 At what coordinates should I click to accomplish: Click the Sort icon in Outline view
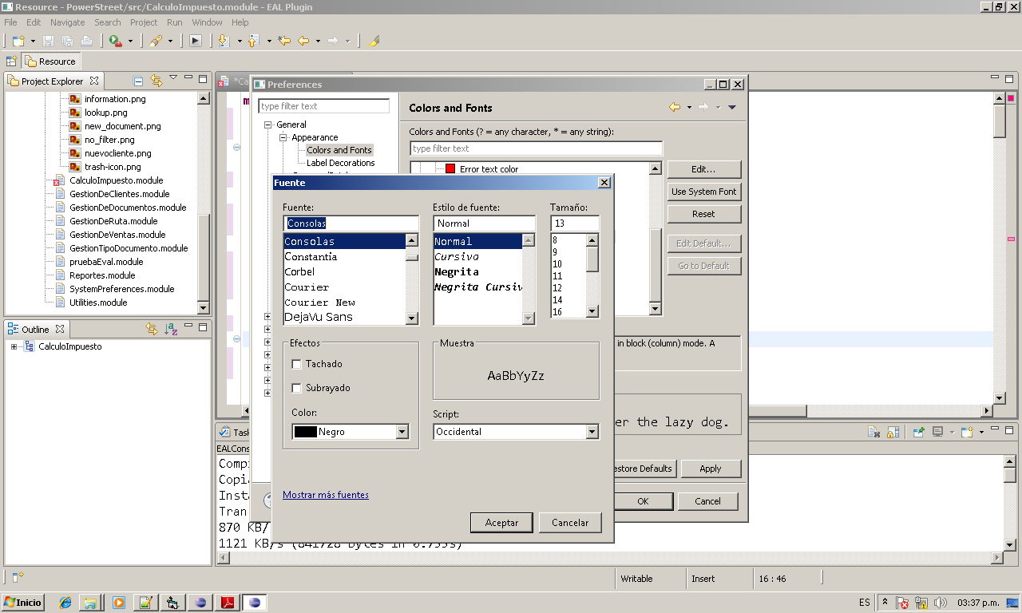point(171,329)
